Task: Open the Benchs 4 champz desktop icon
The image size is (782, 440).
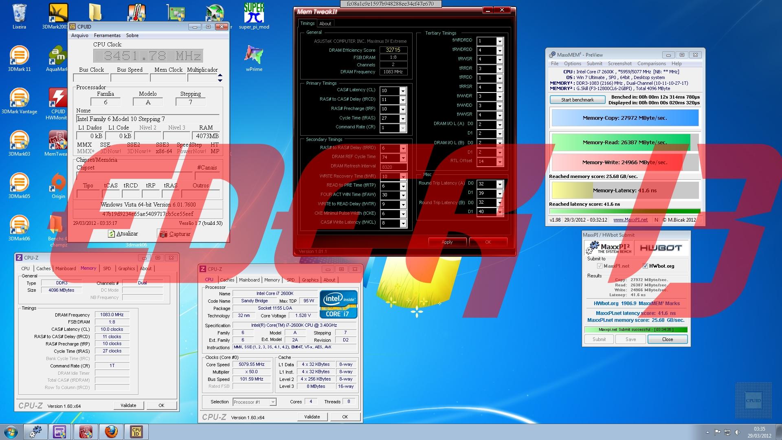Action: (x=57, y=231)
